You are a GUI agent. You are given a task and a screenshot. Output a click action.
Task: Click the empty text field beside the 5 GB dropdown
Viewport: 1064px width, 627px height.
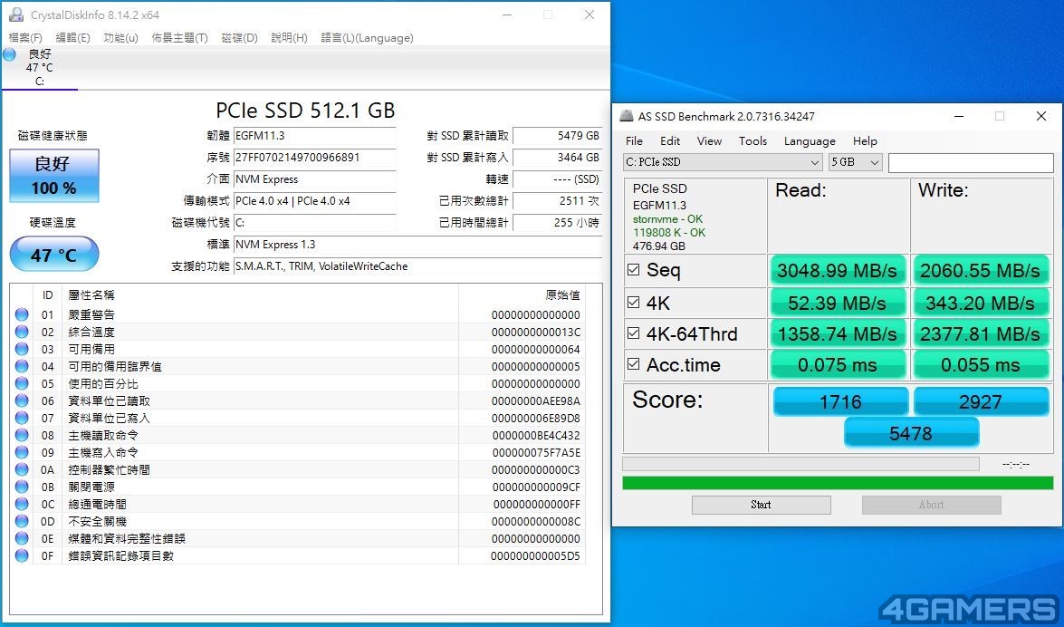coord(971,162)
